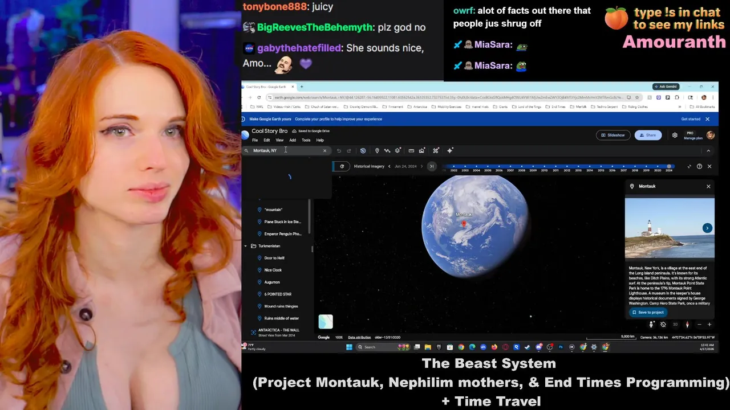Close the Montauk info card
Screen dimensions: 730x410
tap(708, 186)
